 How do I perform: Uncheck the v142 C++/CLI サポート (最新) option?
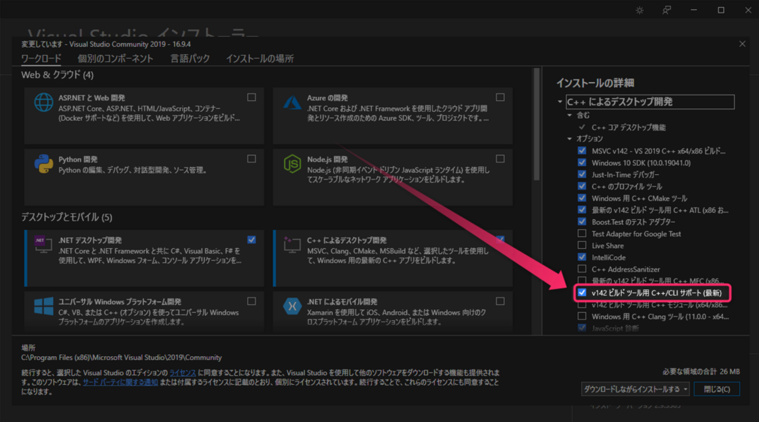(x=582, y=293)
